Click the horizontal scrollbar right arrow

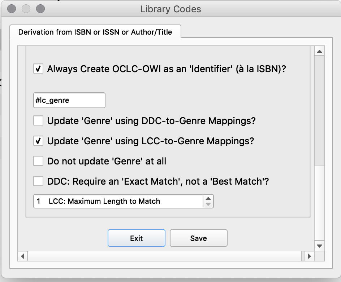(x=309, y=256)
